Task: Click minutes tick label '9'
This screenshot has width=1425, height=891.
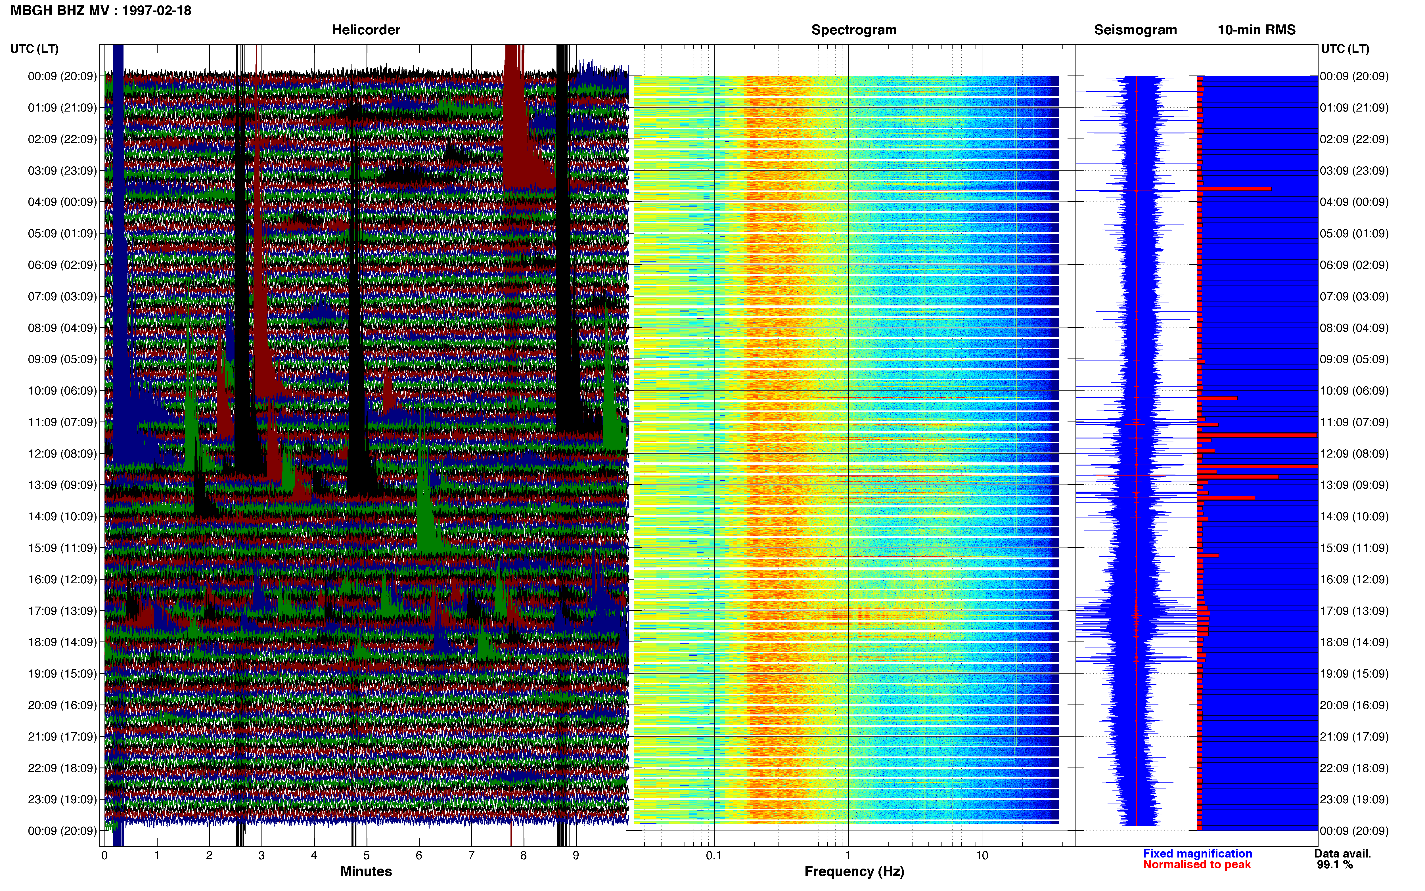Action: coord(576,855)
